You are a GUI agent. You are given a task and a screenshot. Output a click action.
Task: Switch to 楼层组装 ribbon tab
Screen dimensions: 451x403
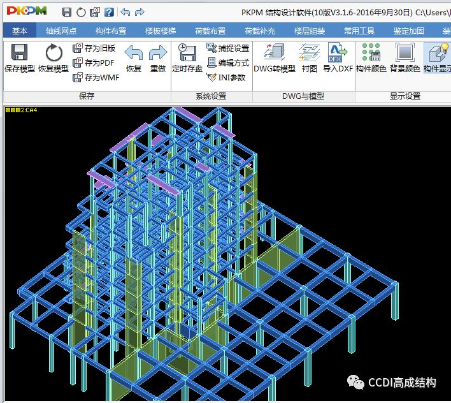point(310,31)
